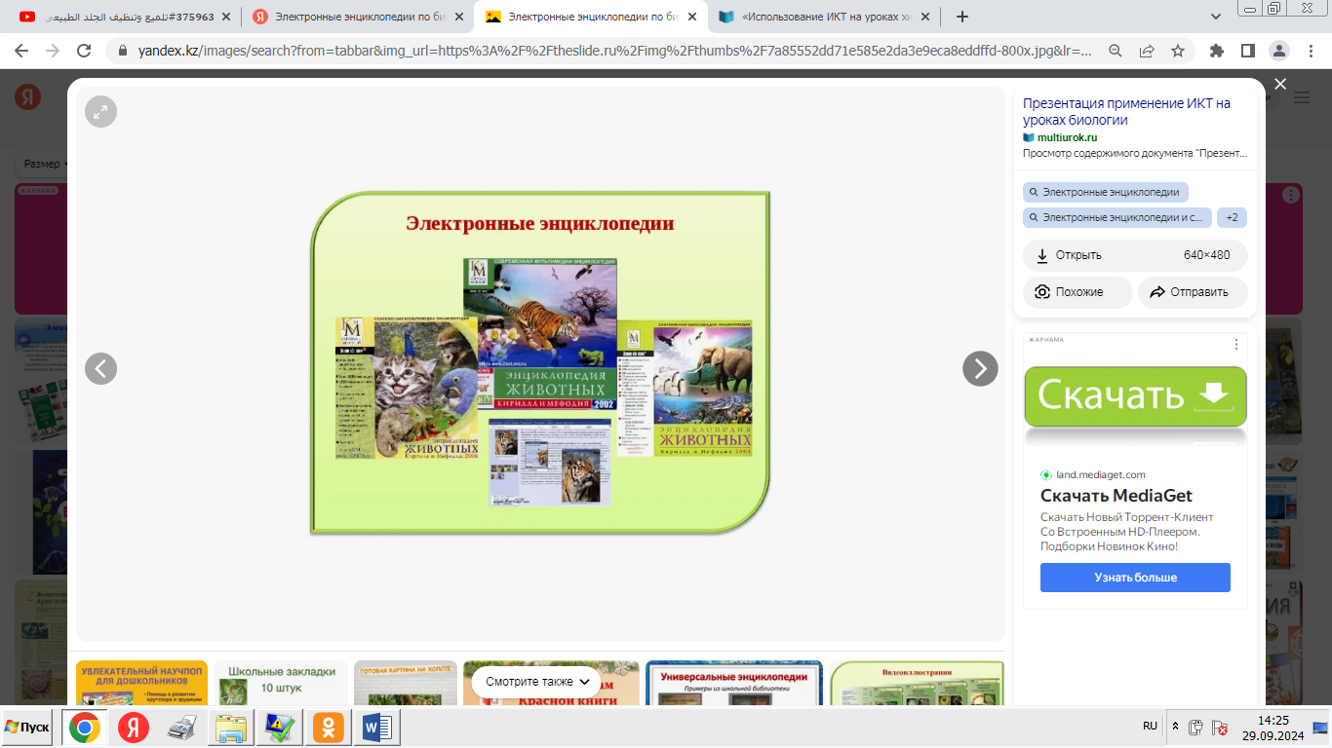Open the Скачать MediaGet ad headline
1332x748 pixels.
(x=1117, y=496)
